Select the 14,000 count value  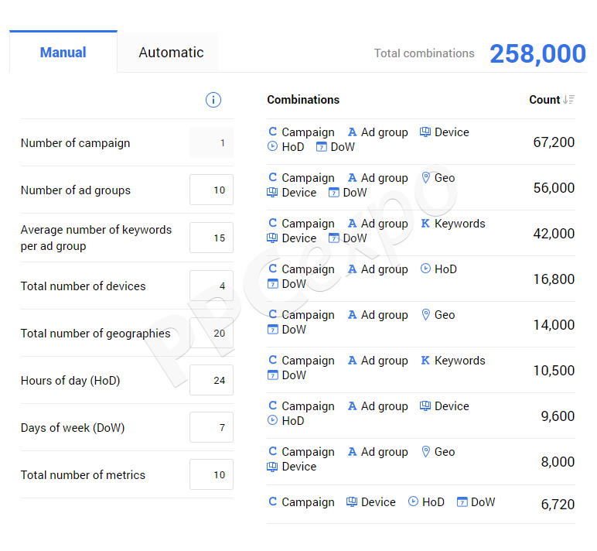pyautogui.click(x=554, y=325)
